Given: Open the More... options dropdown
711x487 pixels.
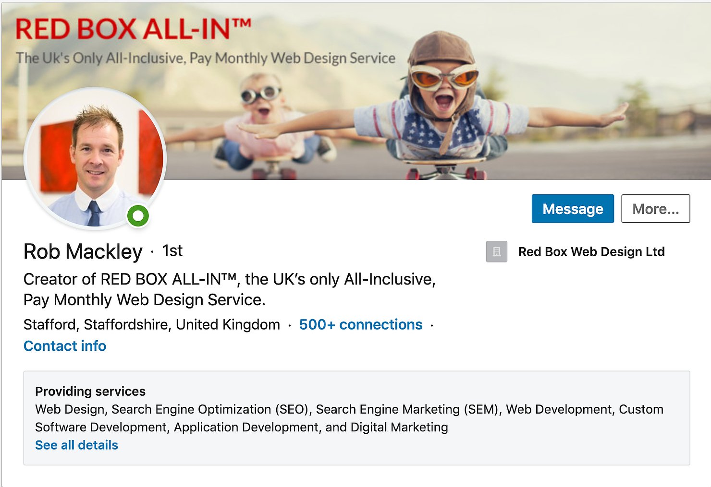Looking at the screenshot, I should pyautogui.click(x=655, y=209).
